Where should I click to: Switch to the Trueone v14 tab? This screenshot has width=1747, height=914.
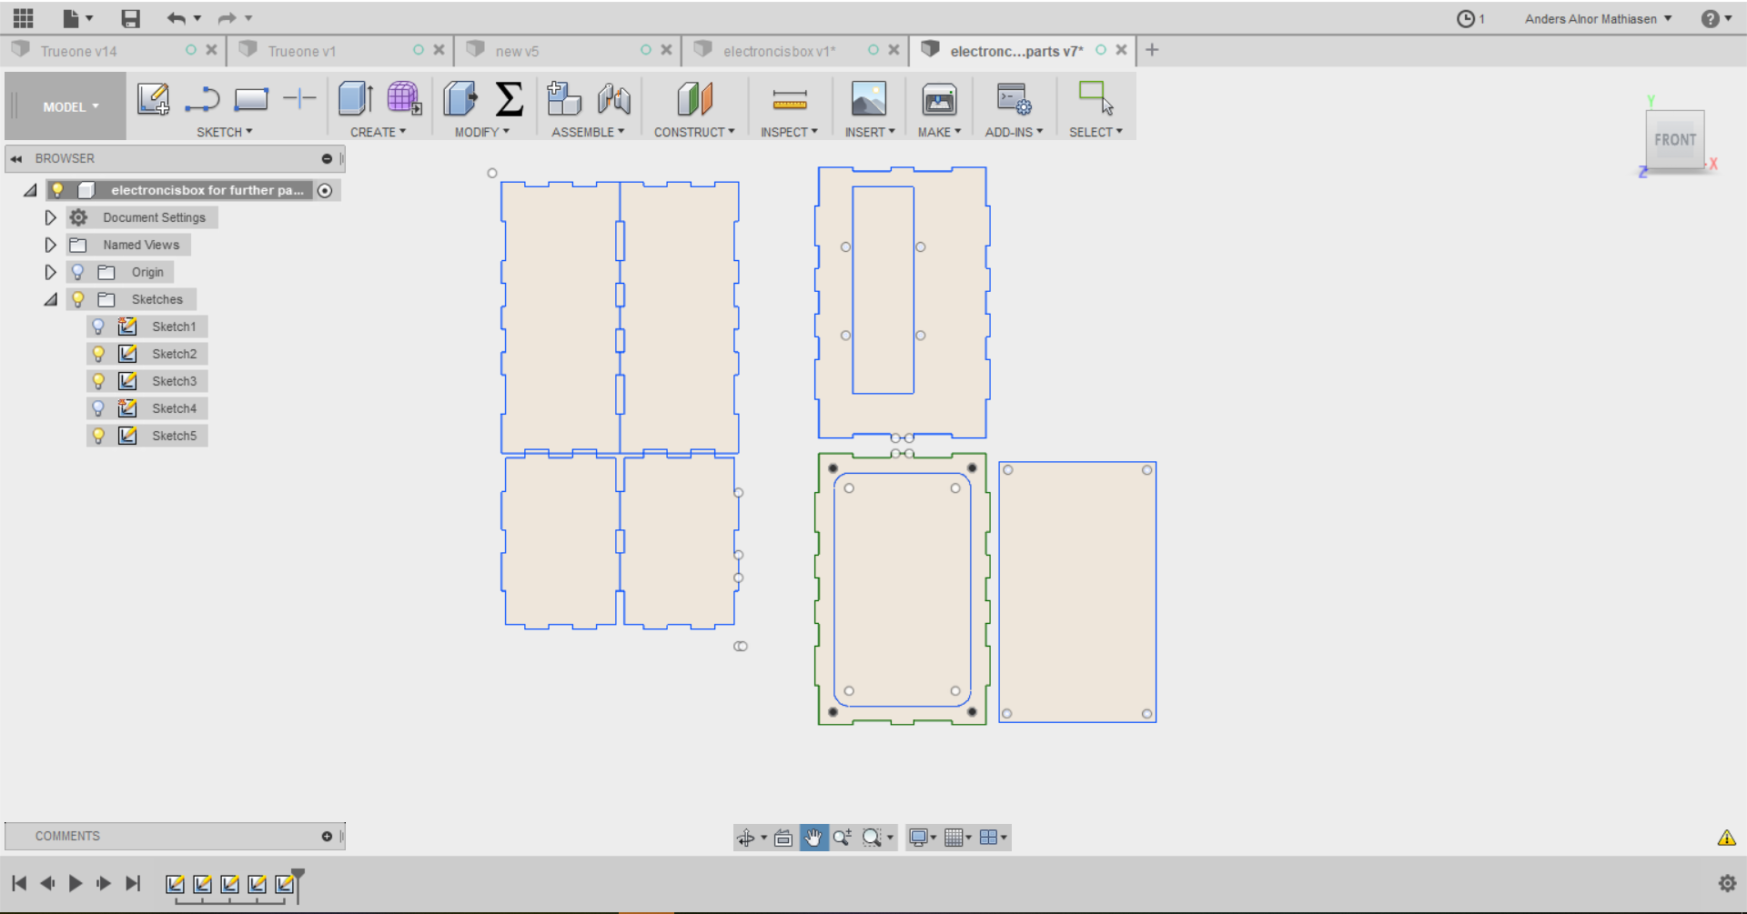click(x=79, y=51)
